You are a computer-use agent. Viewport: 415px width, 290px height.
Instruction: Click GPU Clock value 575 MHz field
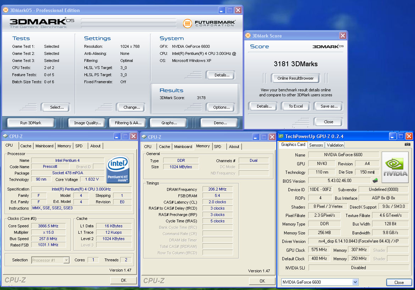click(x=319, y=250)
